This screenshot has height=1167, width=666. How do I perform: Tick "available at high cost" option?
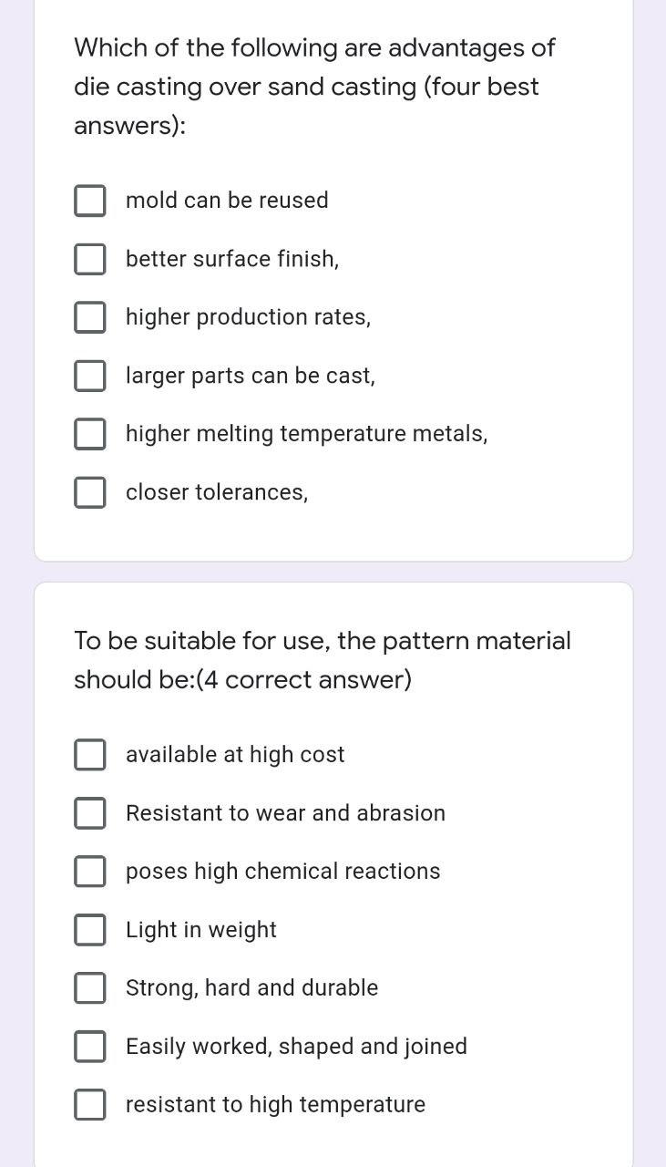[x=89, y=754]
